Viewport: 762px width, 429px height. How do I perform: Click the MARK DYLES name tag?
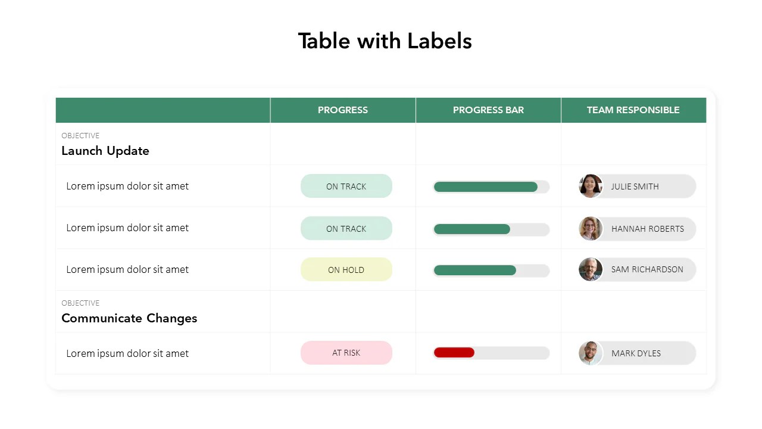(x=636, y=353)
